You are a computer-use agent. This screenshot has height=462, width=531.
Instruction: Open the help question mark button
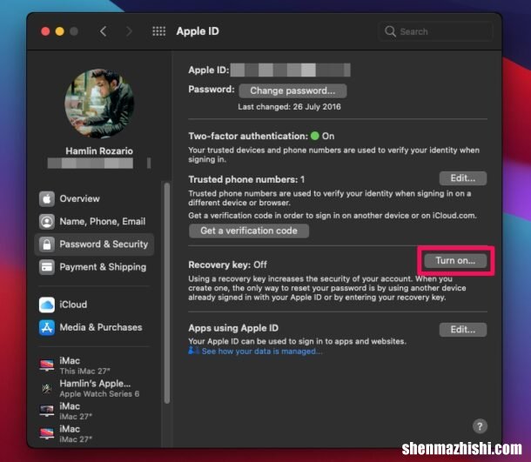click(480, 426)
